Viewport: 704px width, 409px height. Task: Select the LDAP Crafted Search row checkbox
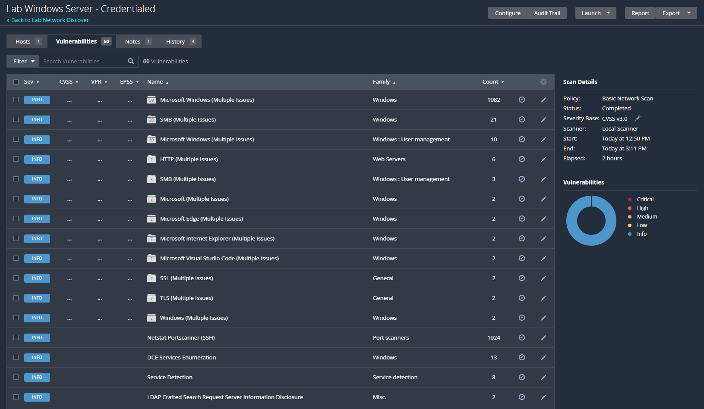pyautogui.click(x=16, y=397)
